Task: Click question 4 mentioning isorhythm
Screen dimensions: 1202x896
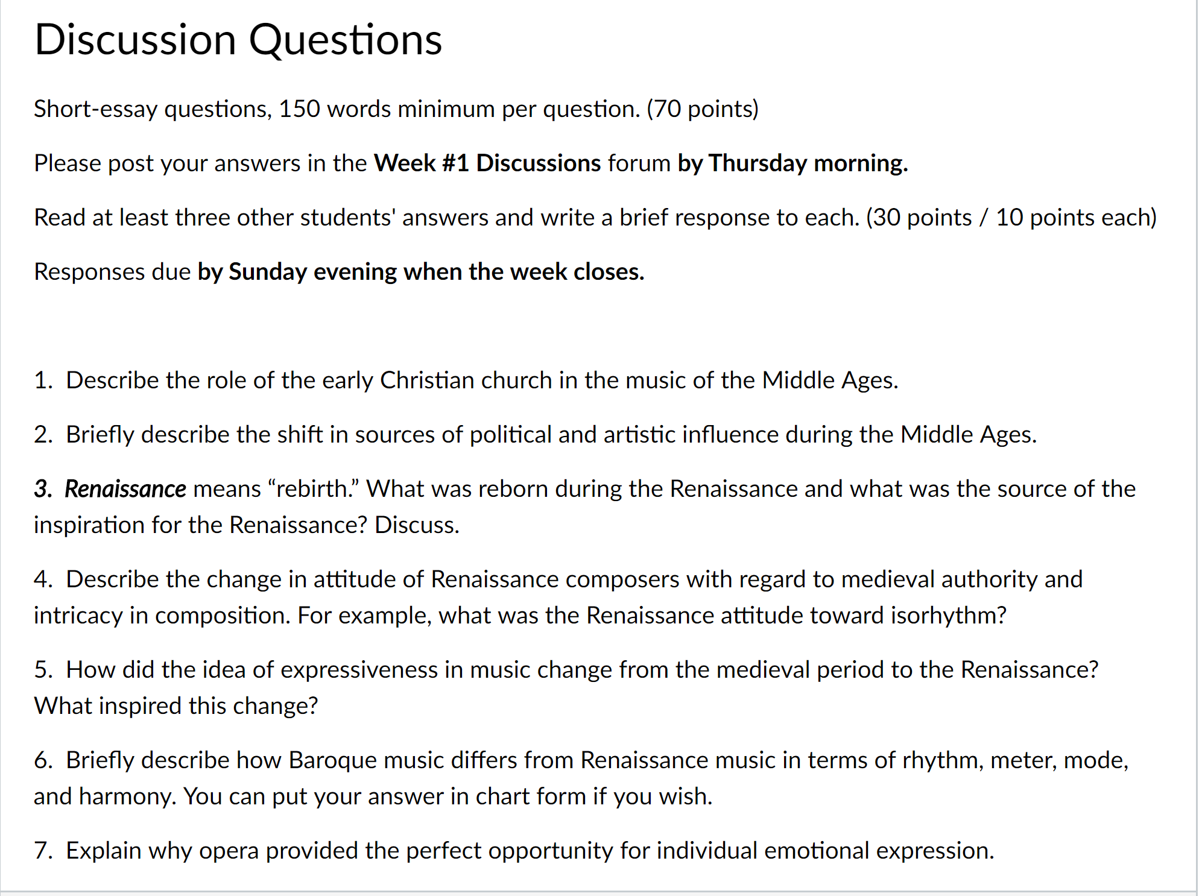Action: coord(558,597)
